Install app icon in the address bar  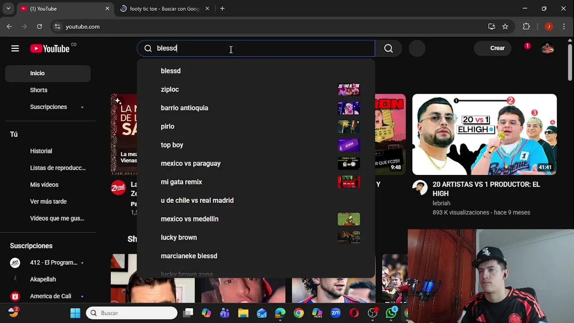coord(491,26)
